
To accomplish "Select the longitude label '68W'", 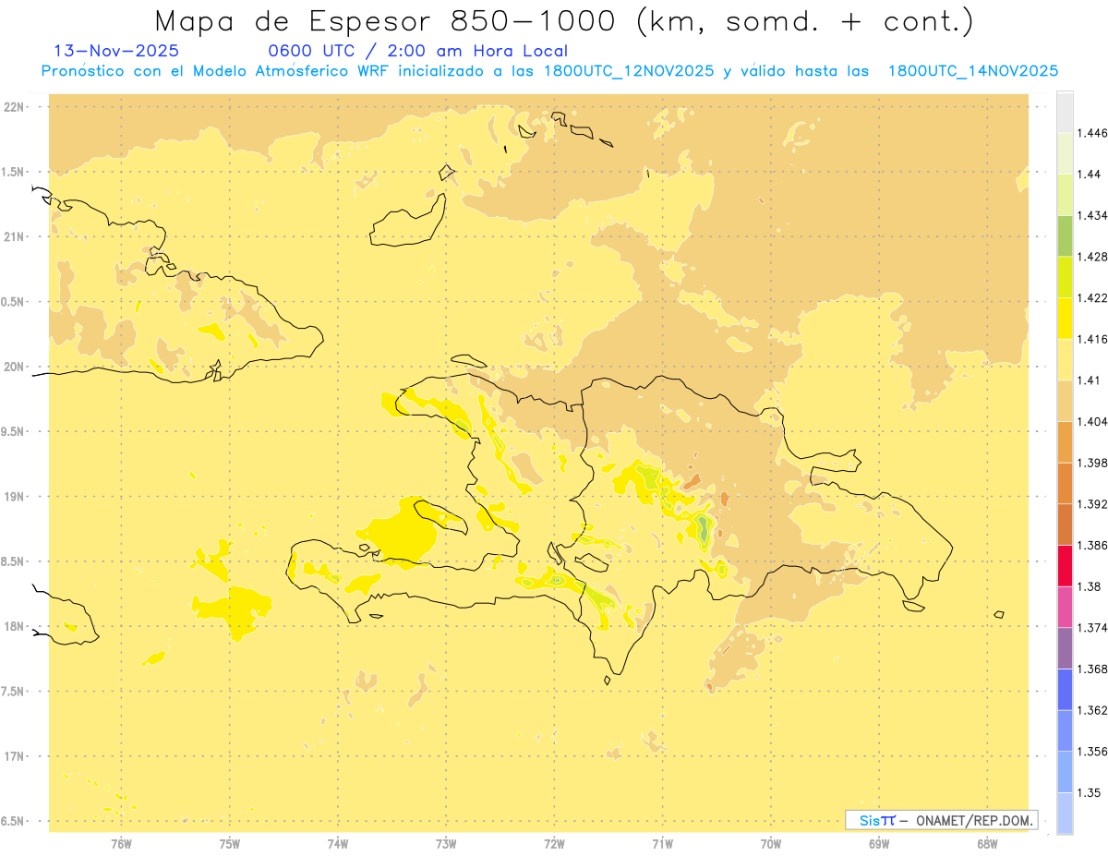I will click(987, 843).
